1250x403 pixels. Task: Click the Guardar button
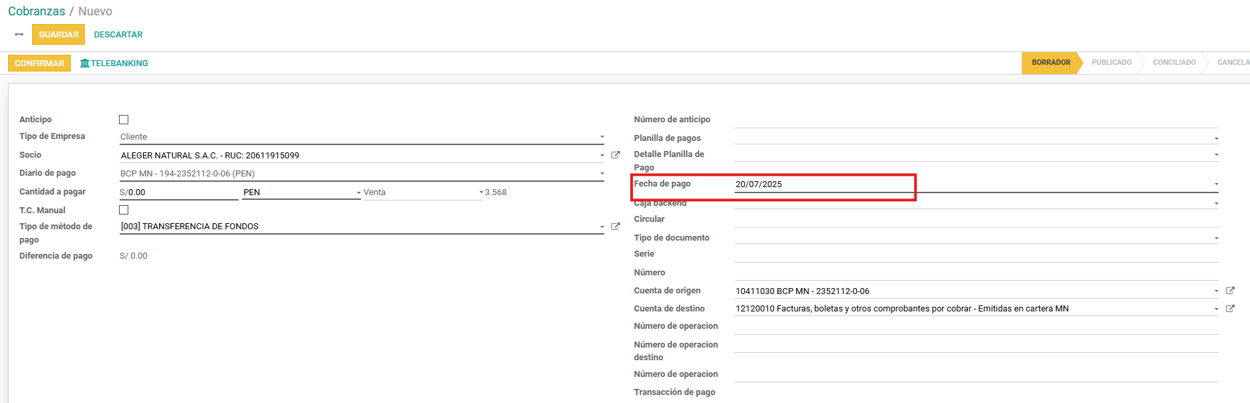pos(58,35)
